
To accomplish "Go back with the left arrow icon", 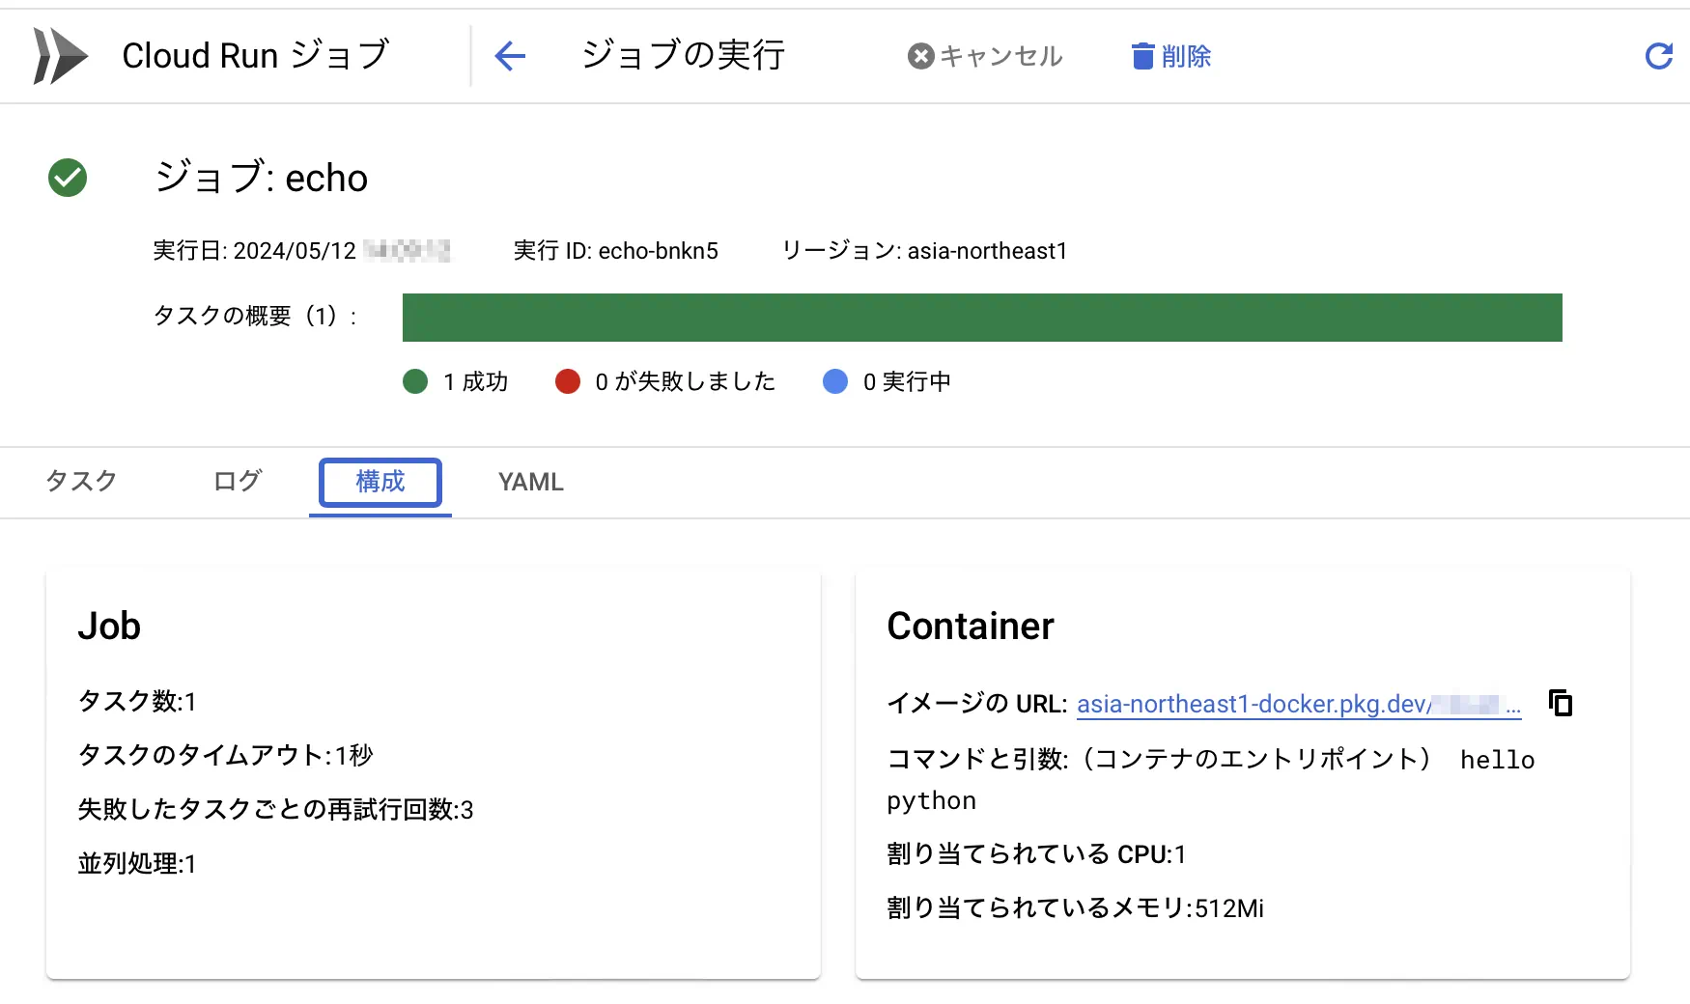I will [510, 56].
